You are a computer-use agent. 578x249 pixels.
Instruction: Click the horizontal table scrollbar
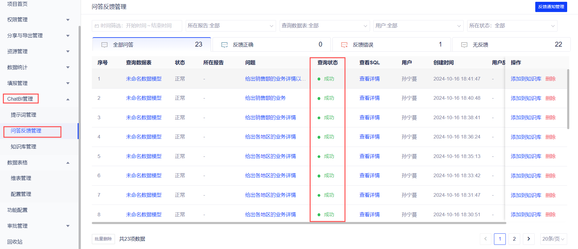coord(299,223)
